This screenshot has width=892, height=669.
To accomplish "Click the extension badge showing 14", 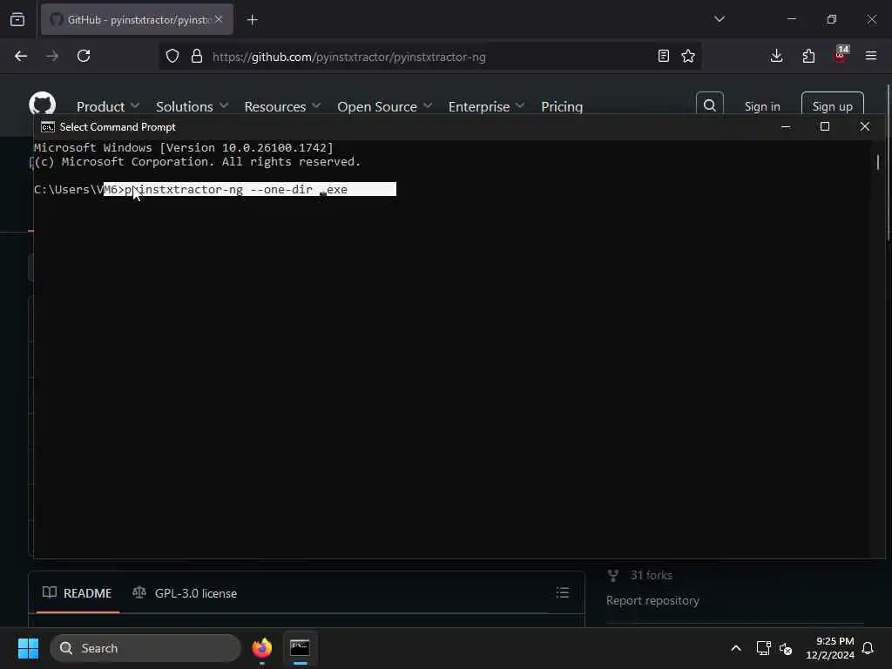I will (x=841, y=54).
